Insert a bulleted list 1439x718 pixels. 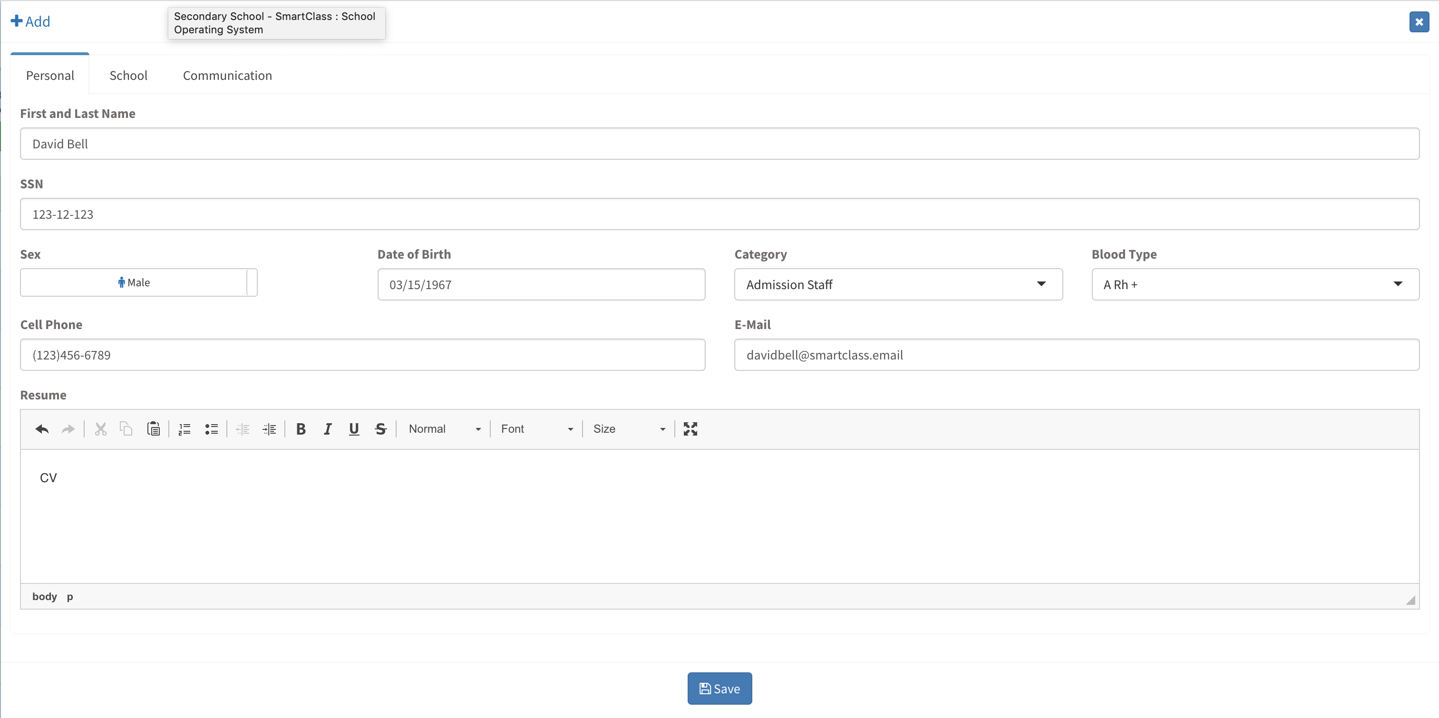[x=211, y=428]
